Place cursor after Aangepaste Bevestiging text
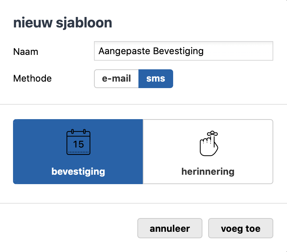Image resolution: width=287 pixels, height=252 pixels. tap(204, 51)
